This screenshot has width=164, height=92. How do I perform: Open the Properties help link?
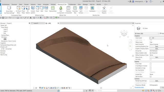(x=139, y=87)
